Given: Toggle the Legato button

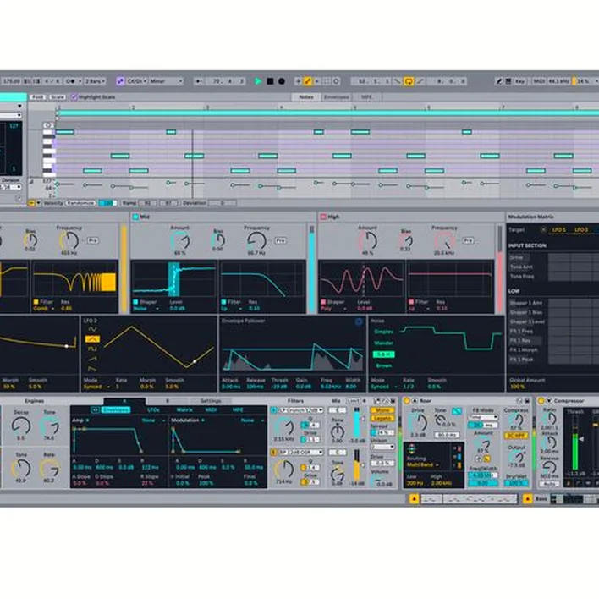Looking at the screenshot, I should point(382,418).
